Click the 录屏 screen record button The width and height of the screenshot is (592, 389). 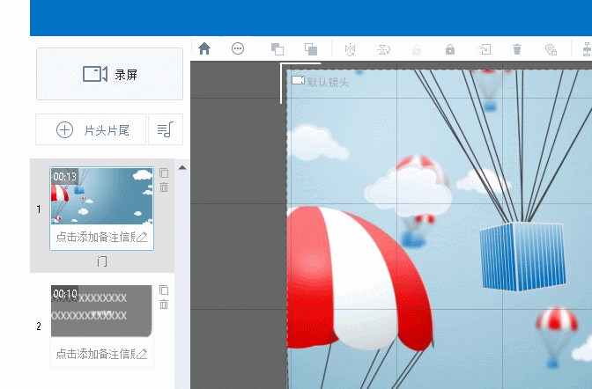(x=109, y=74)
